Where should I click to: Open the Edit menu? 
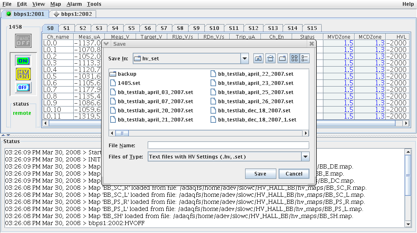pos(22,4)
